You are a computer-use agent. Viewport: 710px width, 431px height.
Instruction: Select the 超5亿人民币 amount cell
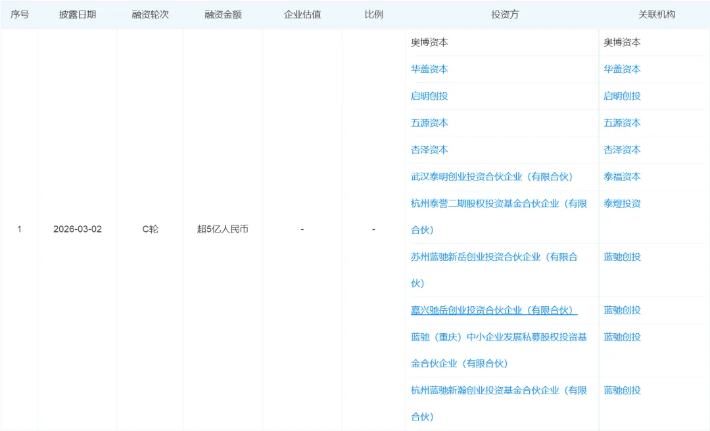click(223, 229)
